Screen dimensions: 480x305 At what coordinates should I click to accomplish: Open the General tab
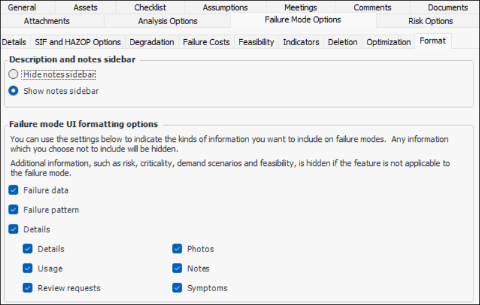(22, 7)
